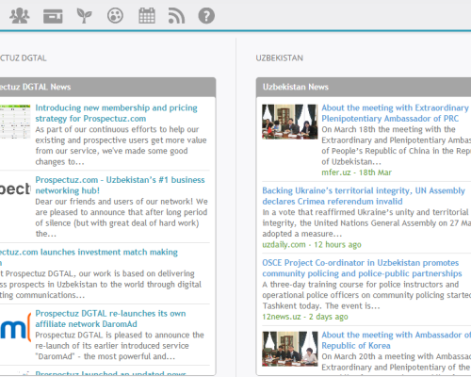The image size is (471, 377).
Task: Click the Prospectuz logo thumbnail beside networking hub
Action: pyautogui.click(x=15, y=188)
